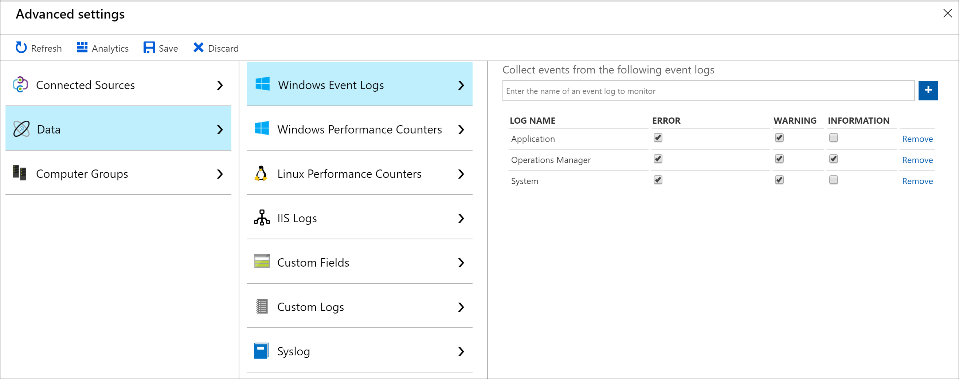Close the Advanced settings panel
Viewport: 959px width, 379px height.
point(947,13)
